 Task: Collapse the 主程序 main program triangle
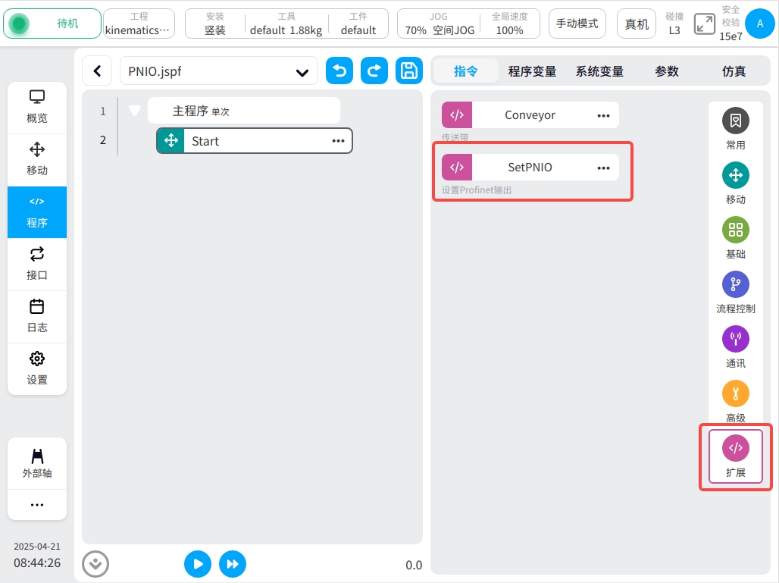tap(135, 111)
